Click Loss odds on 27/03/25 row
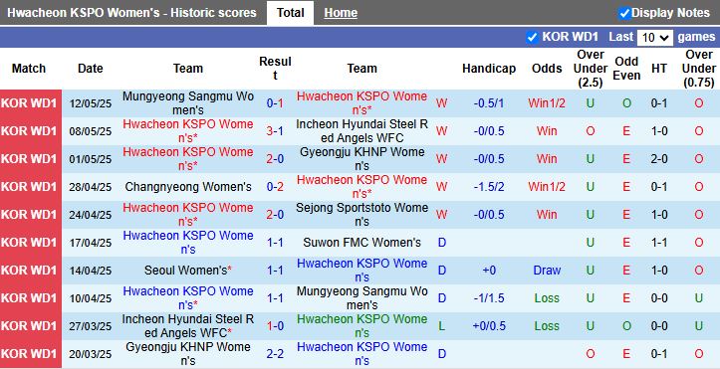Image resolution: width=720 pixels, height=369 pixels. click(x=547, y=326)
